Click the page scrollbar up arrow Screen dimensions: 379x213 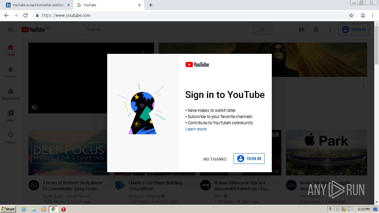377,23
